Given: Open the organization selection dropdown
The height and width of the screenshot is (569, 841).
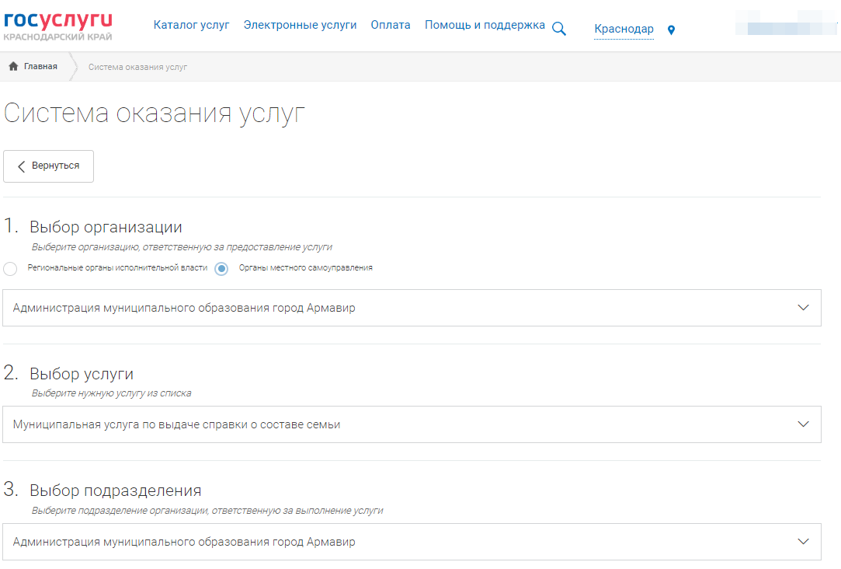Looking at the screenshot, I should tap(412, 308).
